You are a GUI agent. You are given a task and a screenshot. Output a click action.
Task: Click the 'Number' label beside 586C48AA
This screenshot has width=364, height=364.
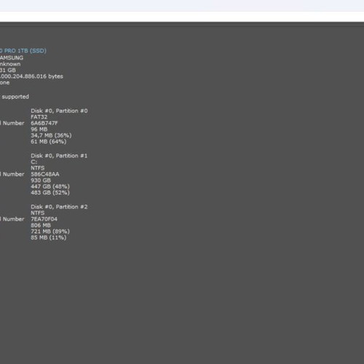tap(14, 174)
